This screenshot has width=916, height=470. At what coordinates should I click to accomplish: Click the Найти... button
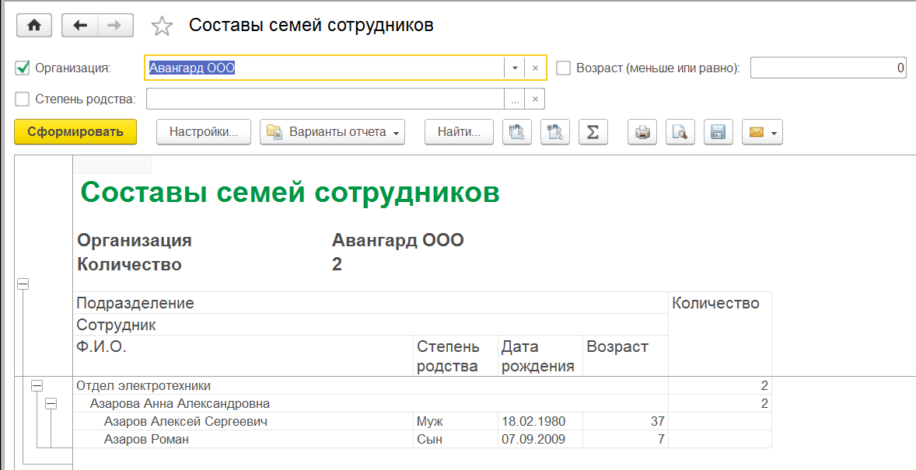459,132
